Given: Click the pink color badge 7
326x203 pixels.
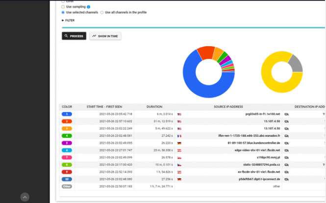Looking at the screenshot, I should [x=67, y=157].
